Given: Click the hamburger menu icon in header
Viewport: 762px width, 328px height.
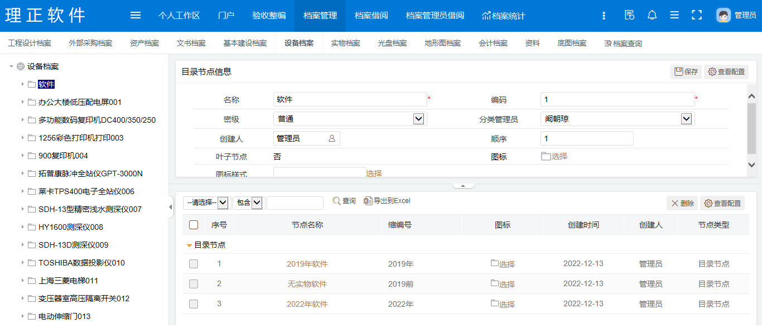Looking at the screenshot, I should coord(136,15).
